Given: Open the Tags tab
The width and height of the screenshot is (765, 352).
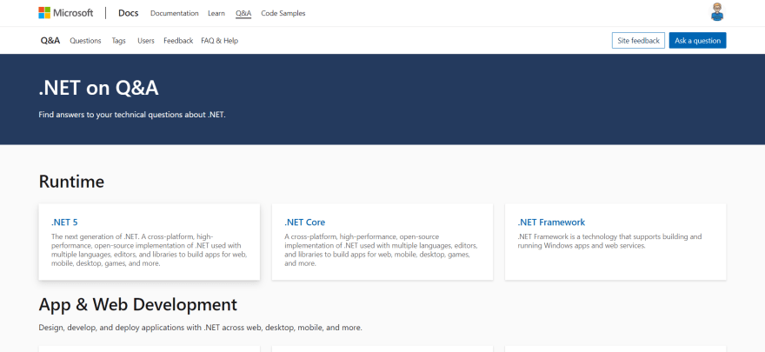Looking at the screenshot, I should coord(118,41).
